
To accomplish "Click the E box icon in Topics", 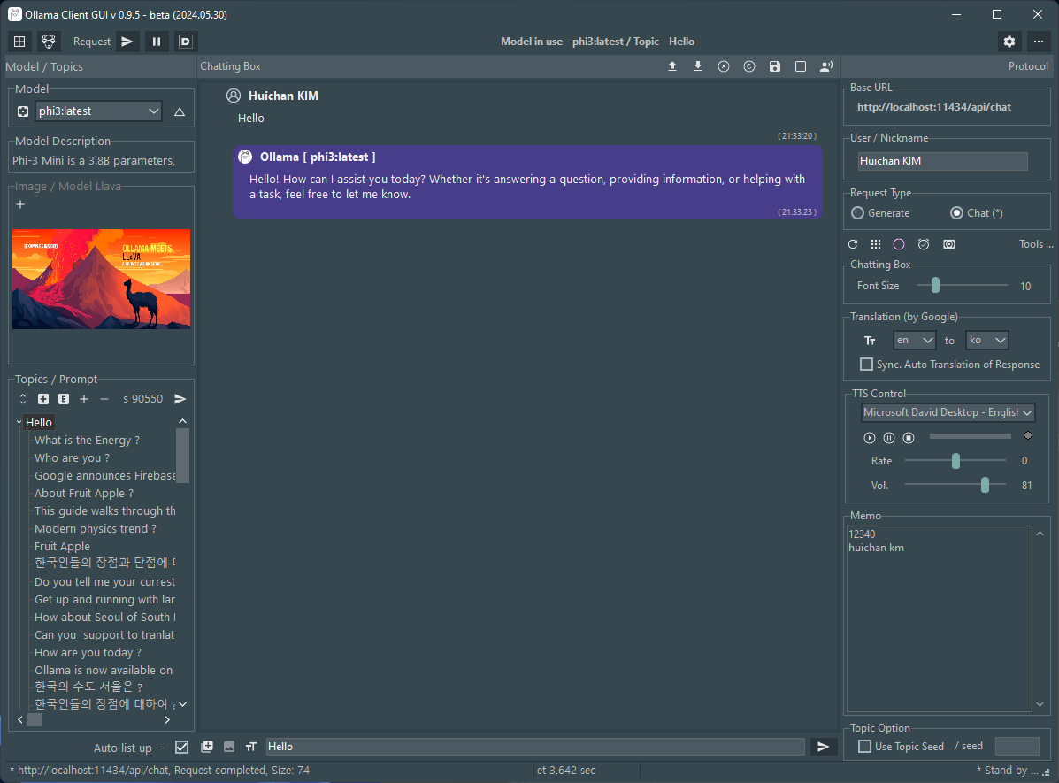I will tap(64, 399).
